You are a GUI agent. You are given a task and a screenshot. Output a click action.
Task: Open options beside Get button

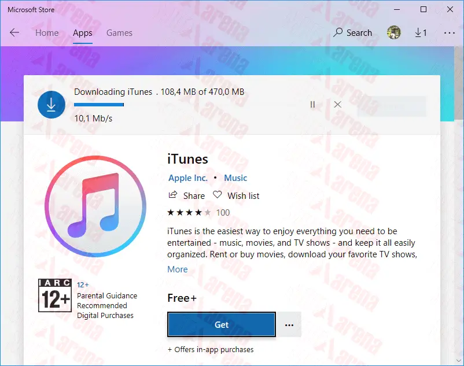tap(289, 324)
